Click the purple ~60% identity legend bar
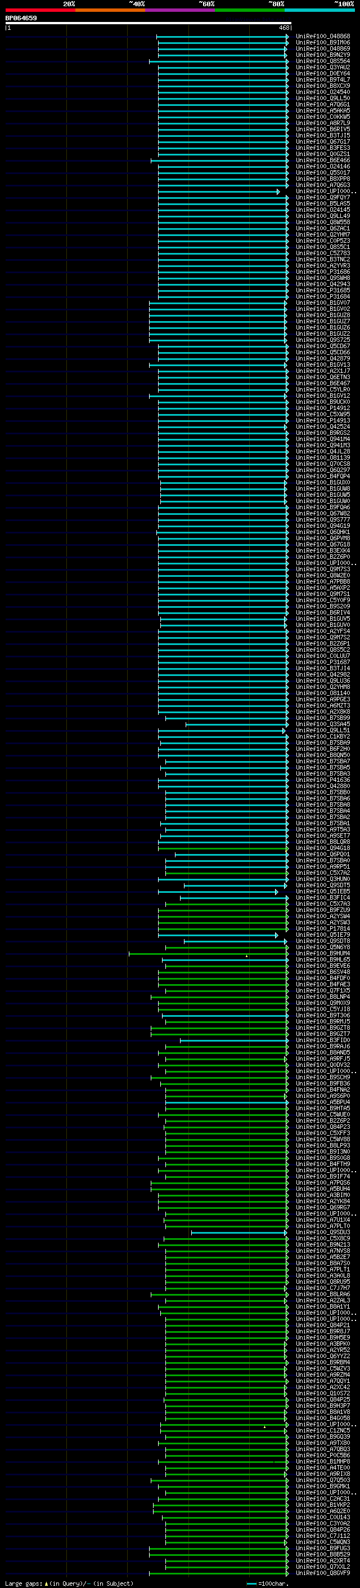 [181, 10]
